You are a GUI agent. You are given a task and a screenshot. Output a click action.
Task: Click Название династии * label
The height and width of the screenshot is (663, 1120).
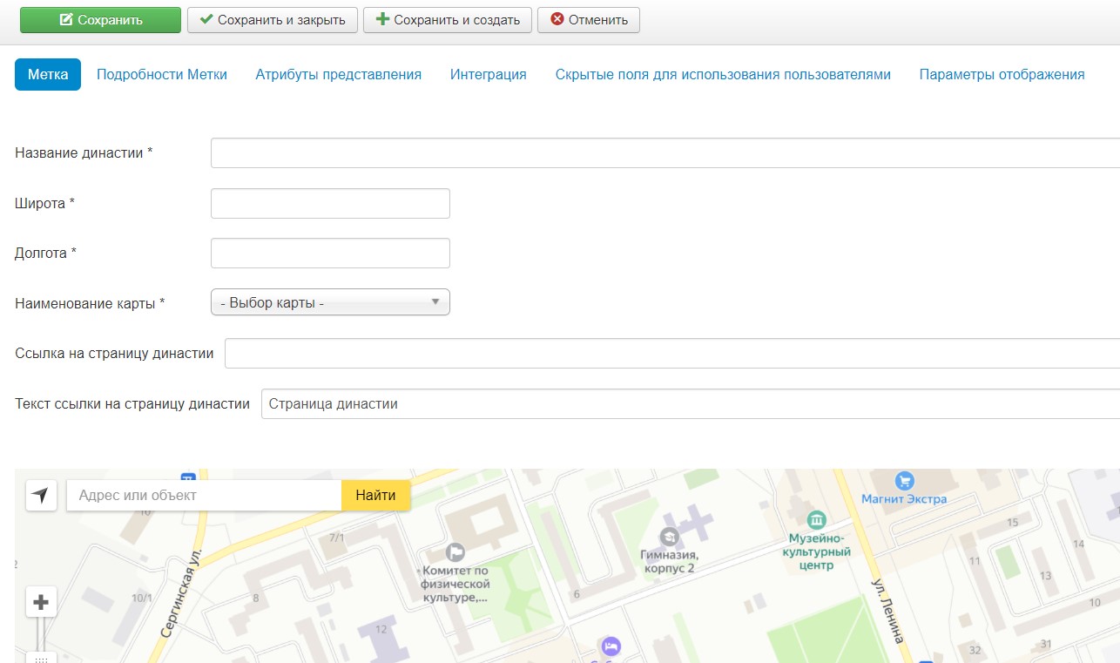(x=84, y=152)
